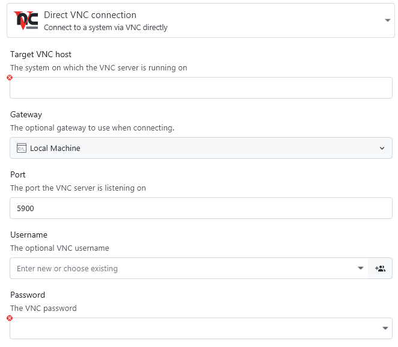Click the error icon beside Target VNC host
This screenshot has width=398, height=347.
(x=10, y=78)
